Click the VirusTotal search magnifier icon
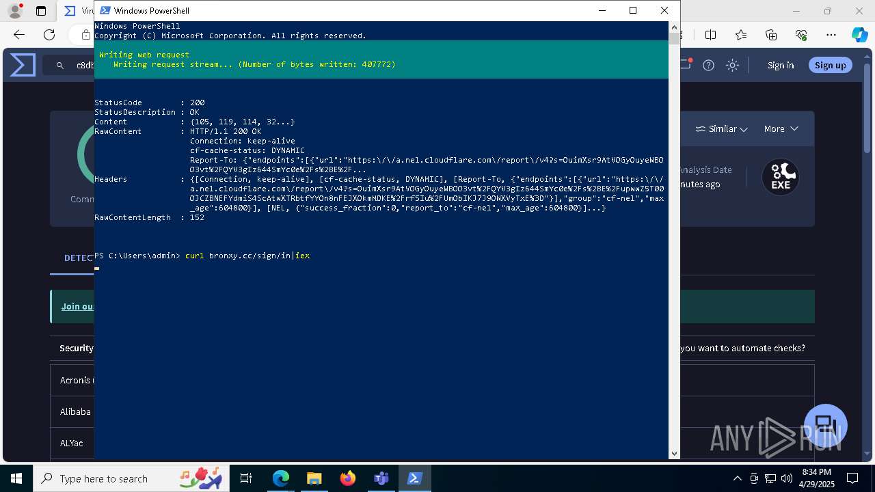Screen dimensions: 875x492 pyautogui.click(x=60, y=66)
